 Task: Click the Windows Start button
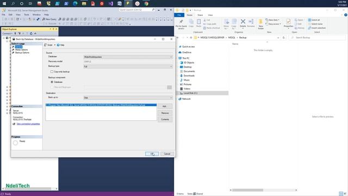(x=4, y=4)
